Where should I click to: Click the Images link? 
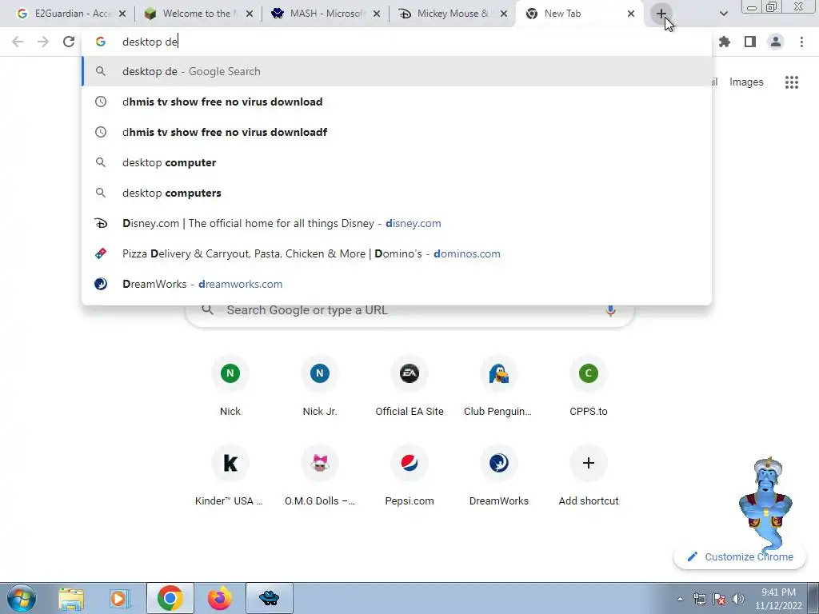(746, 82)
